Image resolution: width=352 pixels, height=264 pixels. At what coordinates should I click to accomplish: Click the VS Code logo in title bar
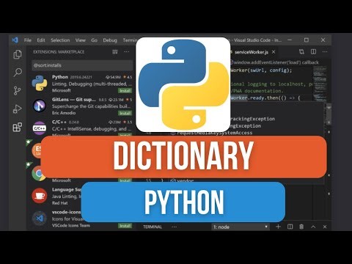pyautogui.click(x=15, y=40)
